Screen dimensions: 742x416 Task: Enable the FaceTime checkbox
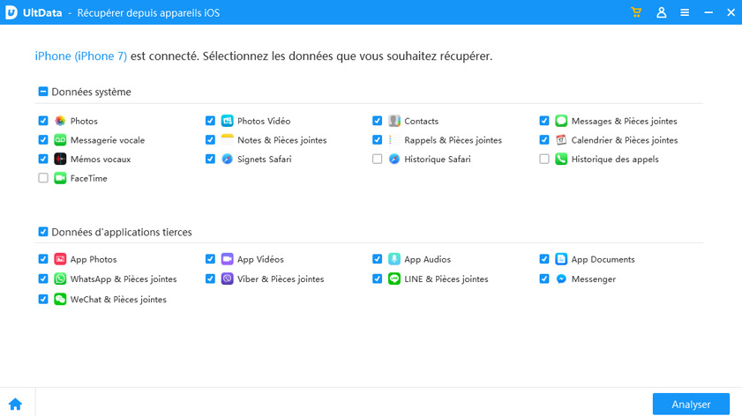(x=43, y=178)
